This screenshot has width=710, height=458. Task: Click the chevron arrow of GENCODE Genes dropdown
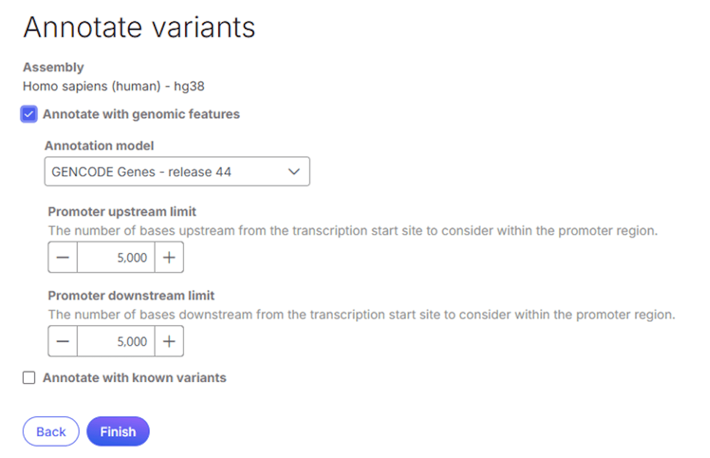point(293,172)
